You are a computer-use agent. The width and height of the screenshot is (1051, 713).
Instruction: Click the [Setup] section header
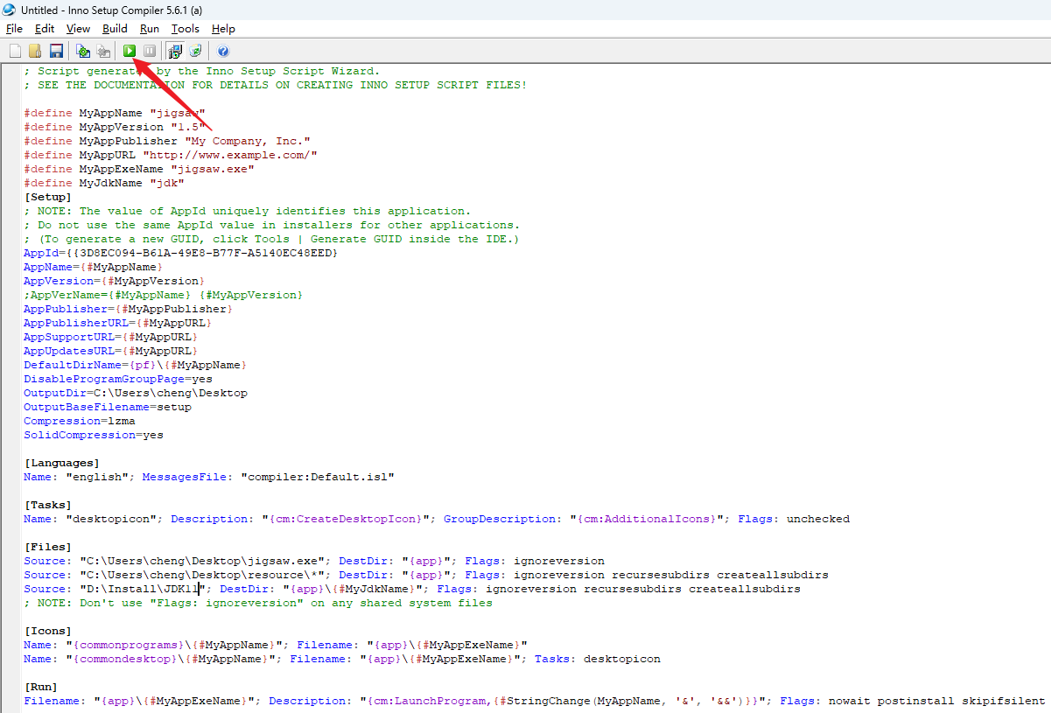48,197
